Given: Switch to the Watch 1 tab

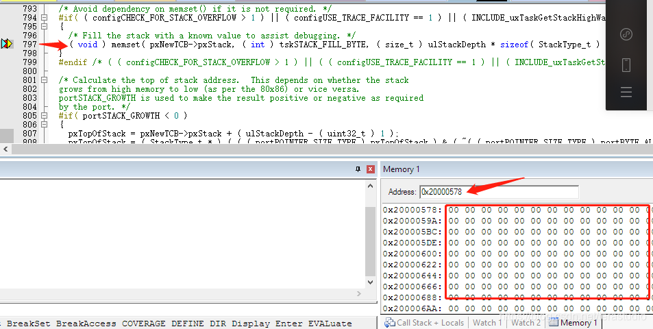Looking at the screenshot, I should (486, 323).
